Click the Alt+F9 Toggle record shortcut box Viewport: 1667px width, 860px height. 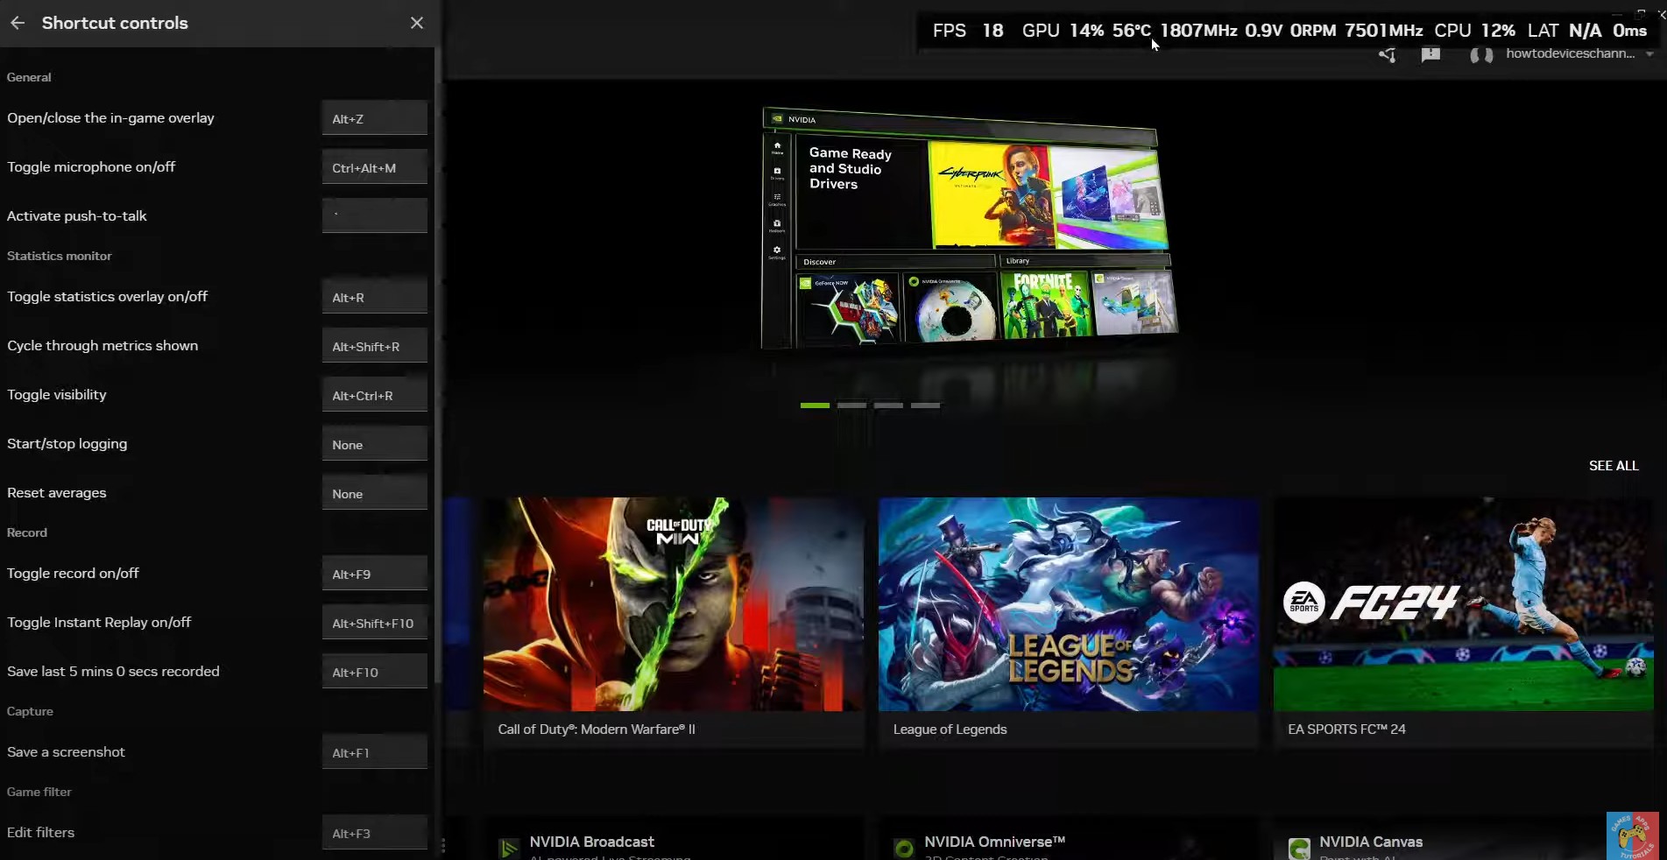tap(374, 574)
